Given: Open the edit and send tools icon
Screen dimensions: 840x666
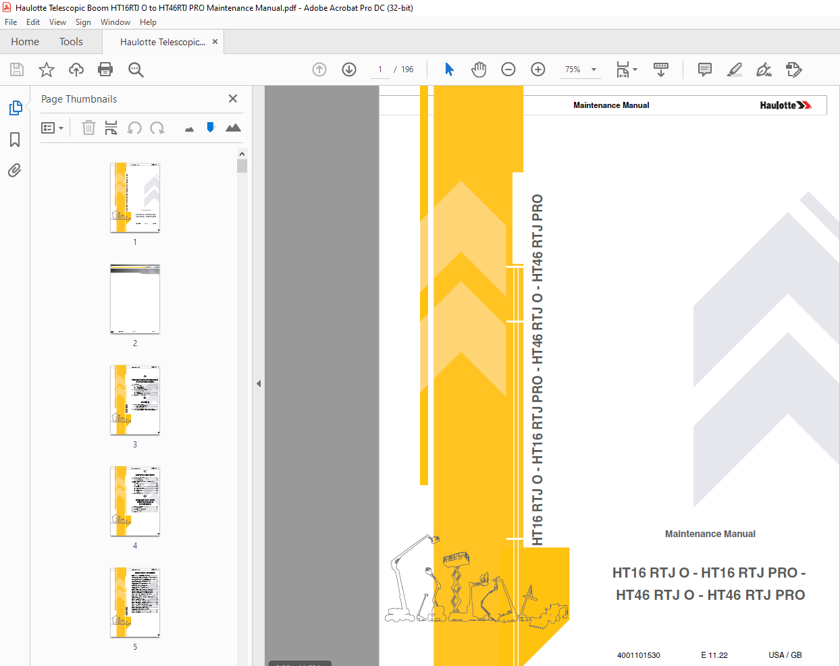Looking at the screenshot, I should (x=794, y=70).
